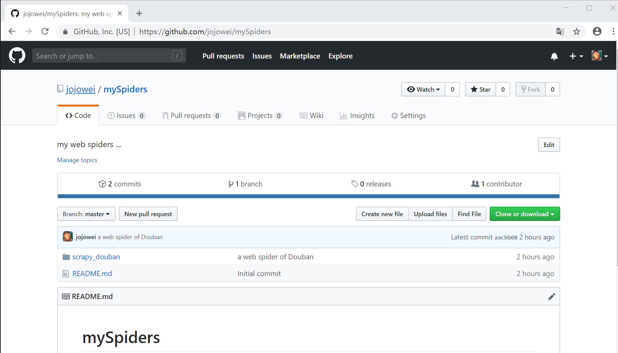The height and width of the screenshot is (353, 618).
Task: Open the create new (+) menu
Action: (x=576, y=56)
